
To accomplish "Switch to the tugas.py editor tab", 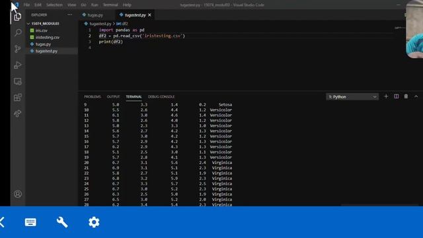I will pos(95,15).
